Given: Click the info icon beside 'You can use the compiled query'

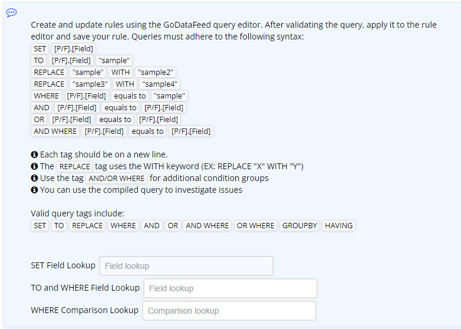Looking at the screenshot, I should tap(34, 190).
